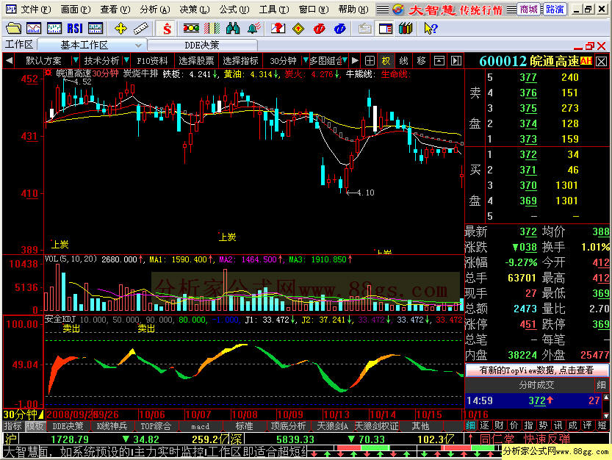Click the 商城 button in title bar
612x460 pixels.
click(x=529, y=9)
